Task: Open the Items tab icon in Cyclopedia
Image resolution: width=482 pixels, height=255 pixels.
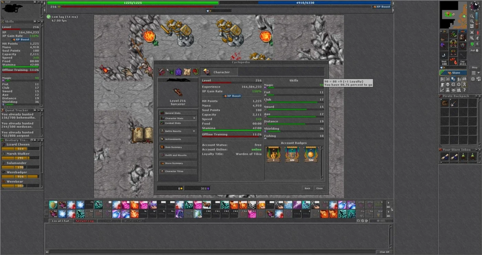Action: pos(161,71)
